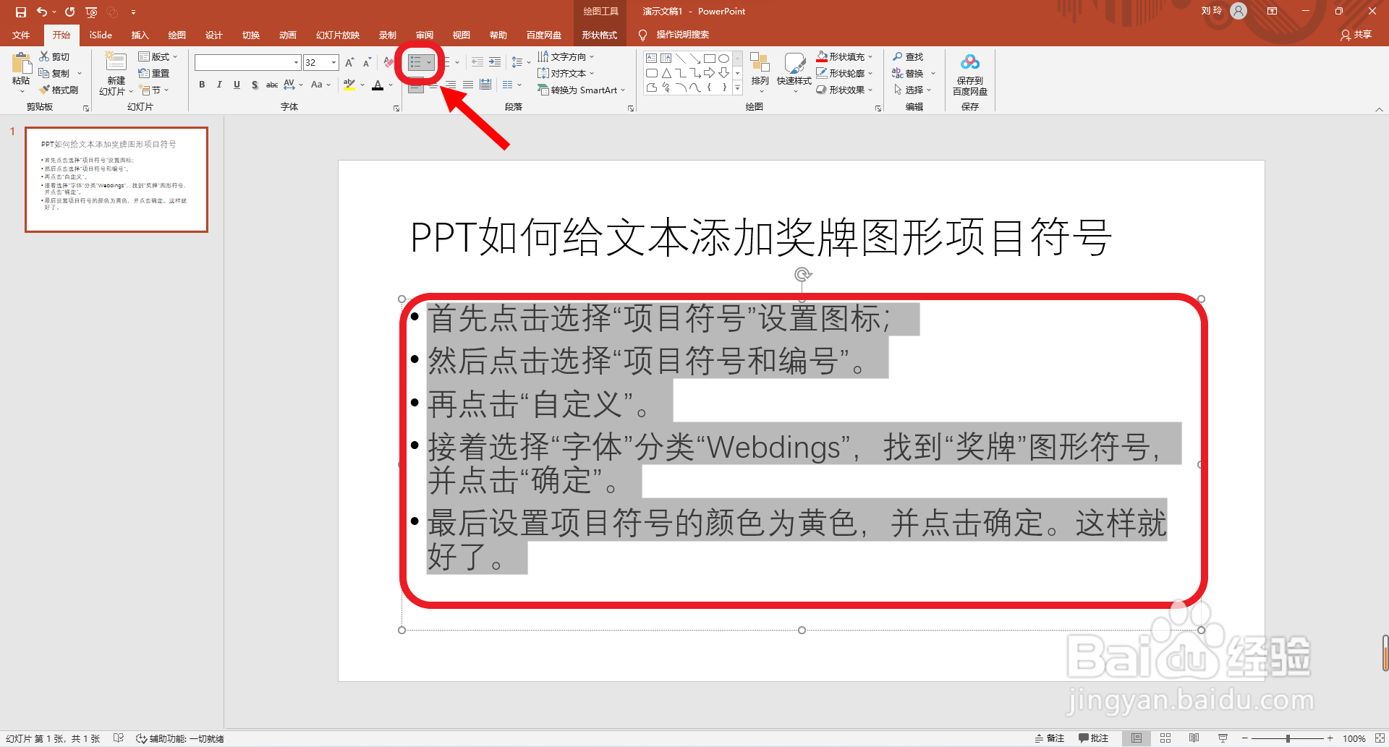Increase list indent level icon

click(x=495, y=62)
